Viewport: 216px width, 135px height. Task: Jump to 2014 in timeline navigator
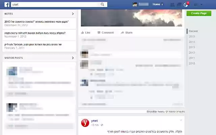point(192,42)
